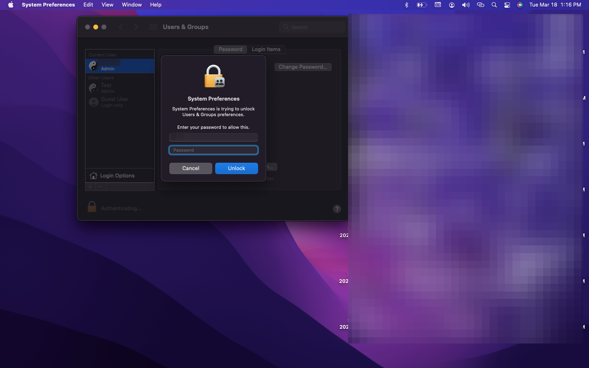
Task: Click the add user plus button
Action: click(x=90, y=187)
